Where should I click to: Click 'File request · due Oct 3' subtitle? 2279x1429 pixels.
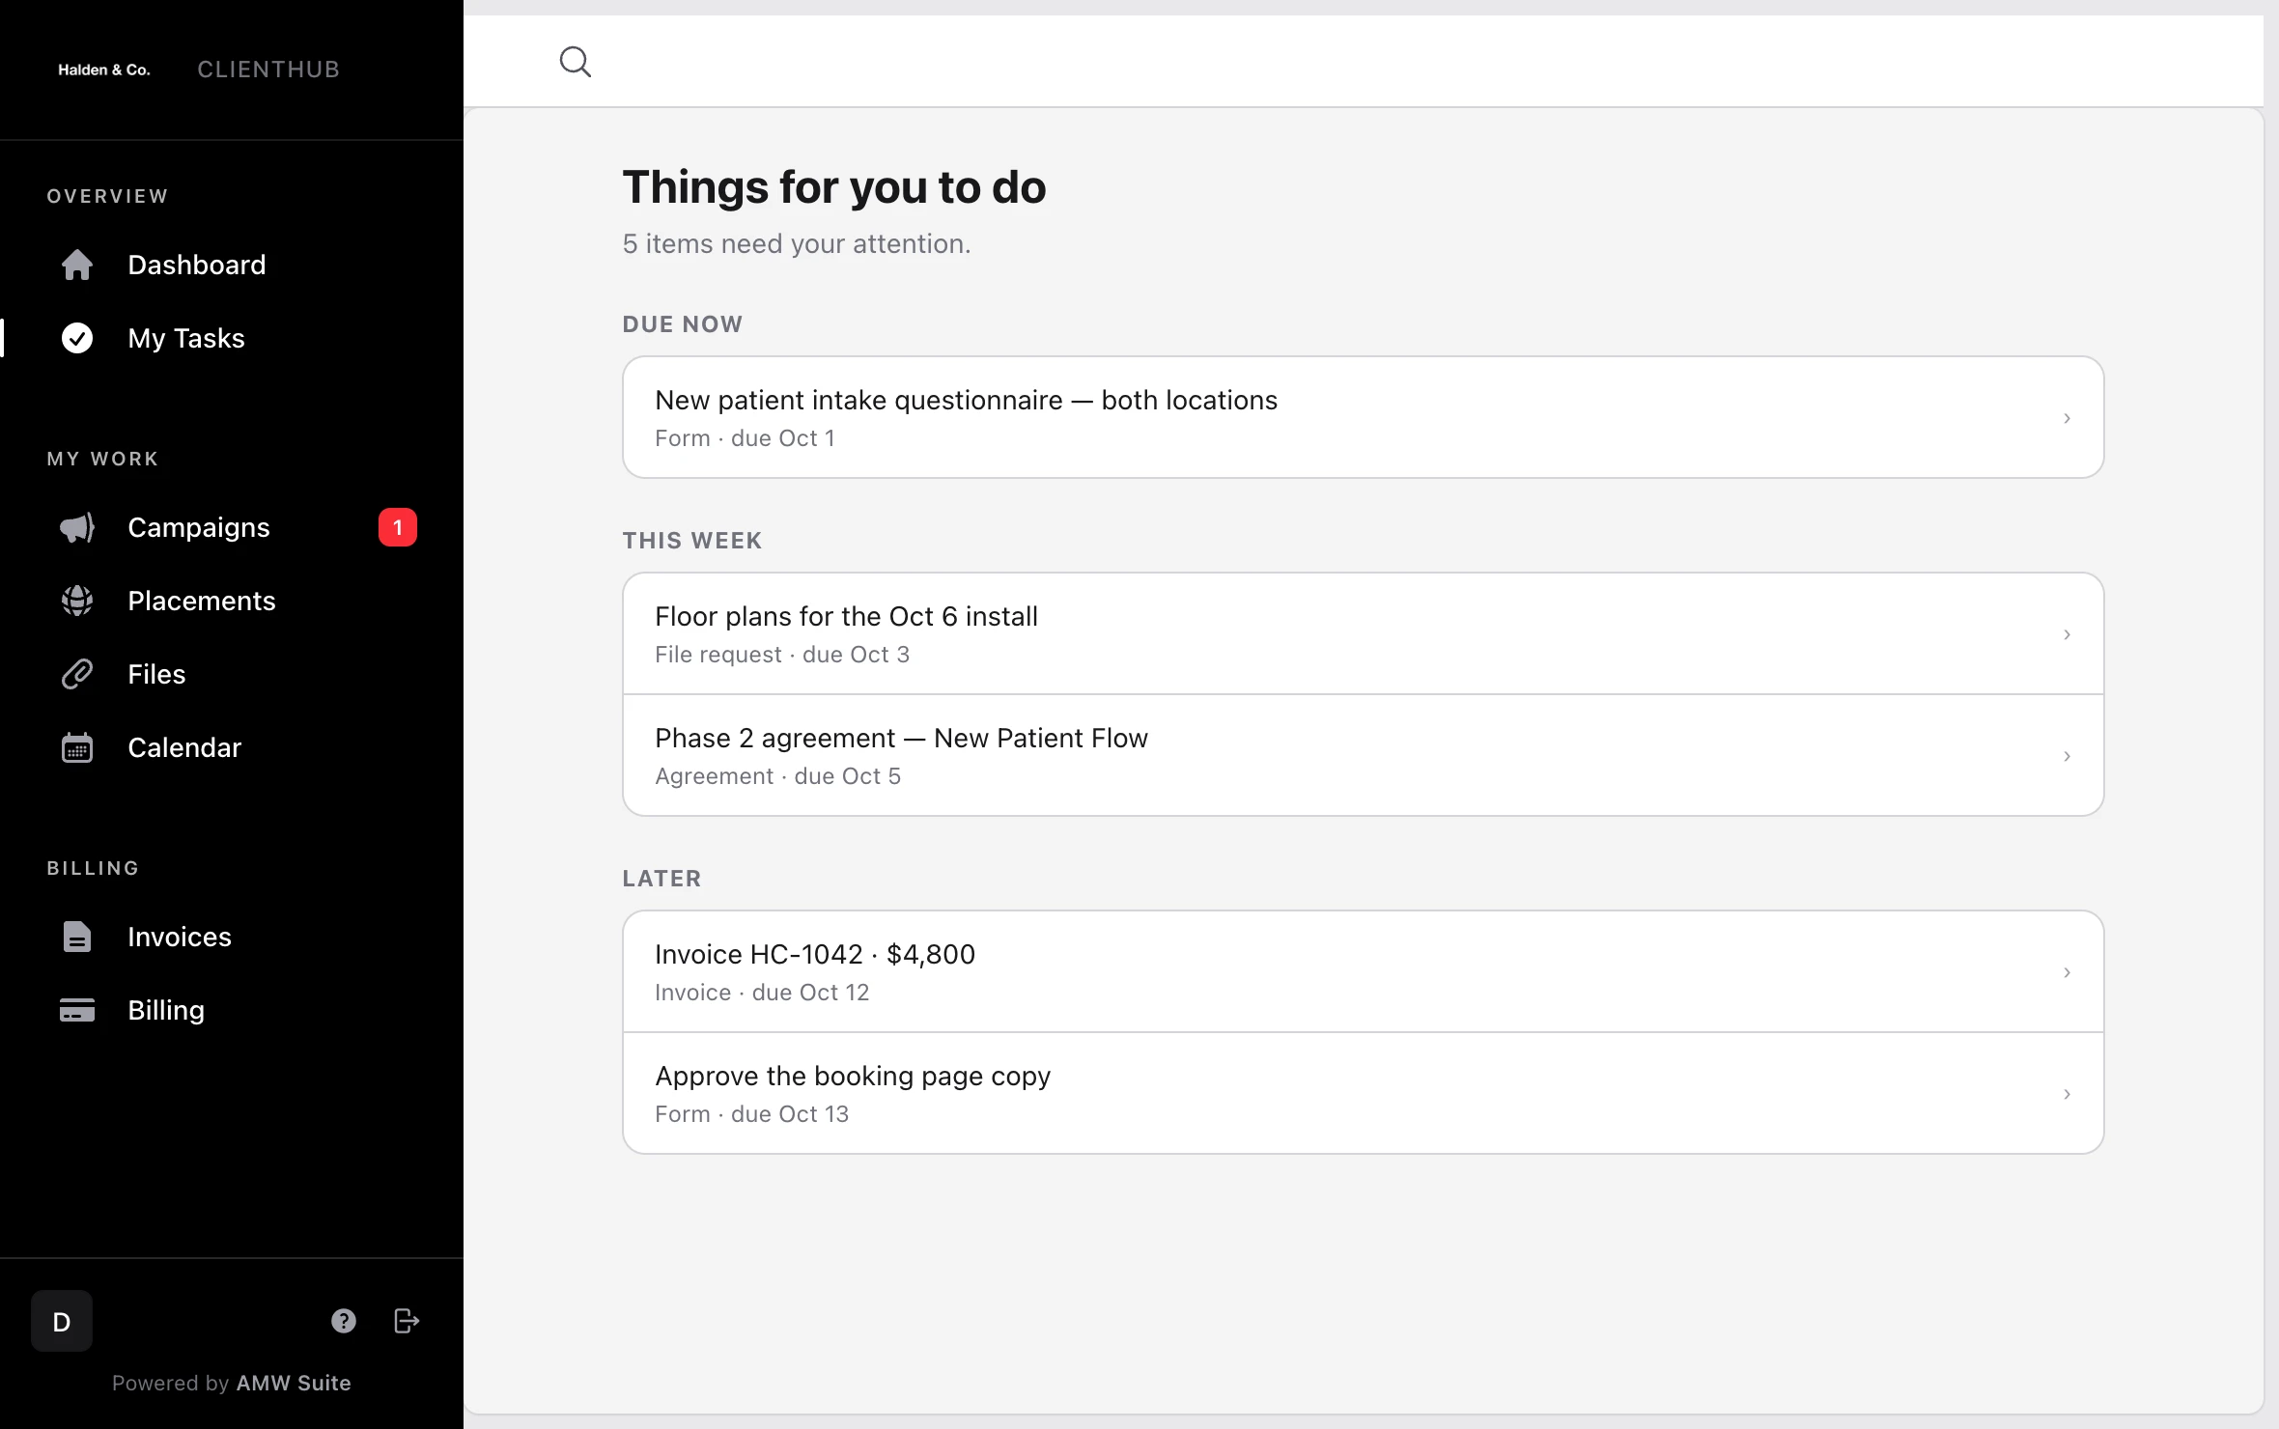(782, 655)
